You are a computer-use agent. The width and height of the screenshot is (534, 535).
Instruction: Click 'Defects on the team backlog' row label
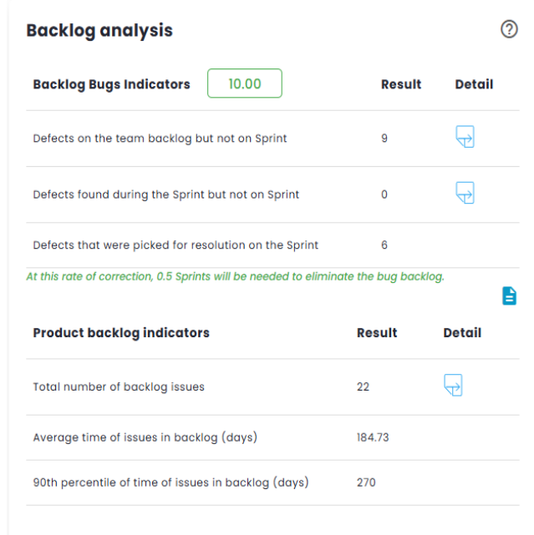click(x=160, y=139)
